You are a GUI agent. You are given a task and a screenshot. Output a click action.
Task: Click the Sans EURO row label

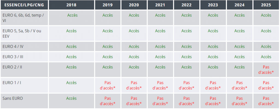(13, 98)
